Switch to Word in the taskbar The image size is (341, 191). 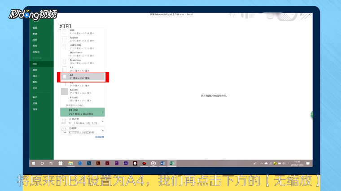coord(162,163)
